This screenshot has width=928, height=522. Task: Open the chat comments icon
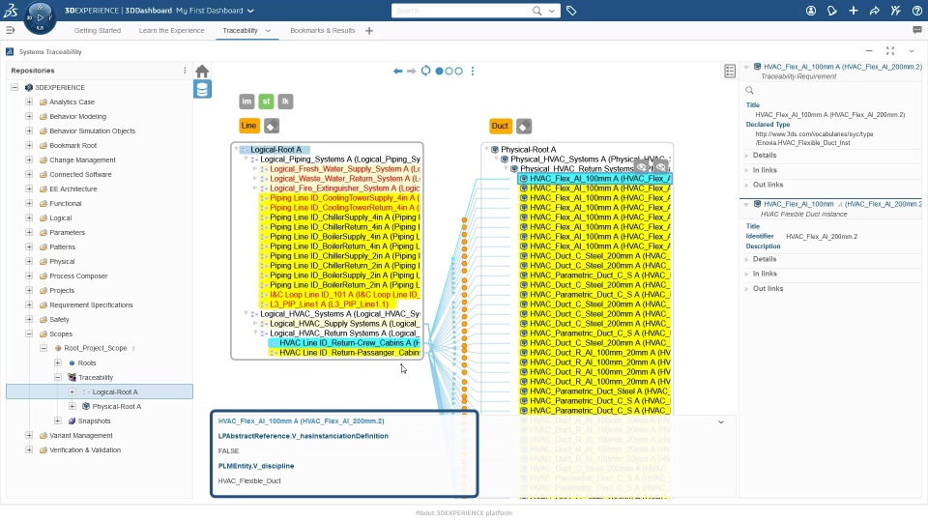click(x=917, y=30)
